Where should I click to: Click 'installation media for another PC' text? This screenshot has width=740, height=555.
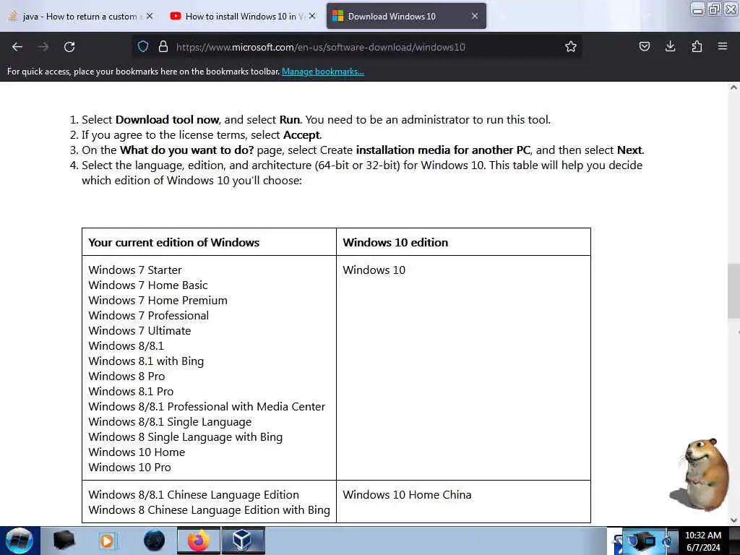coord(443,150)
